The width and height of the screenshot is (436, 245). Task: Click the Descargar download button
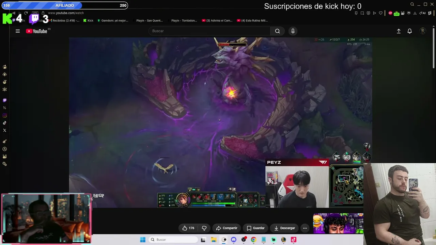pos(284,228)
